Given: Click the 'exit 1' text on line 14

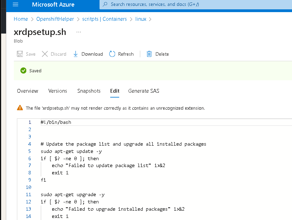Looking at the screenshot, I should (x=60, y=216).
